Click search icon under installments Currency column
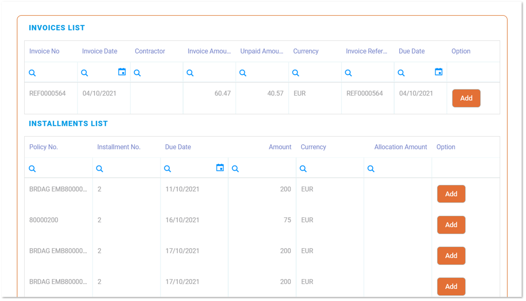Viewport: 526px width, 301px height. coord(303,169)
